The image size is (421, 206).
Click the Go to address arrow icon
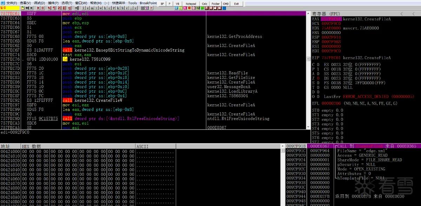point(77,8)
